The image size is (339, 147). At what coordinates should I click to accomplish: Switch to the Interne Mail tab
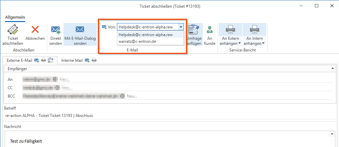[x=79, y=60]
